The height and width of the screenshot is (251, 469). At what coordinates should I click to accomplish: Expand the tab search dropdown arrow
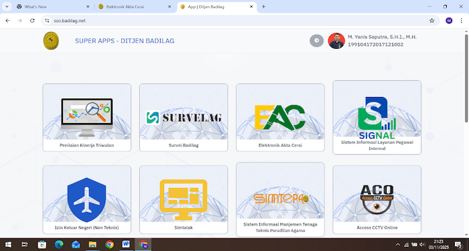pyautogui.click(x=7, y=7)
